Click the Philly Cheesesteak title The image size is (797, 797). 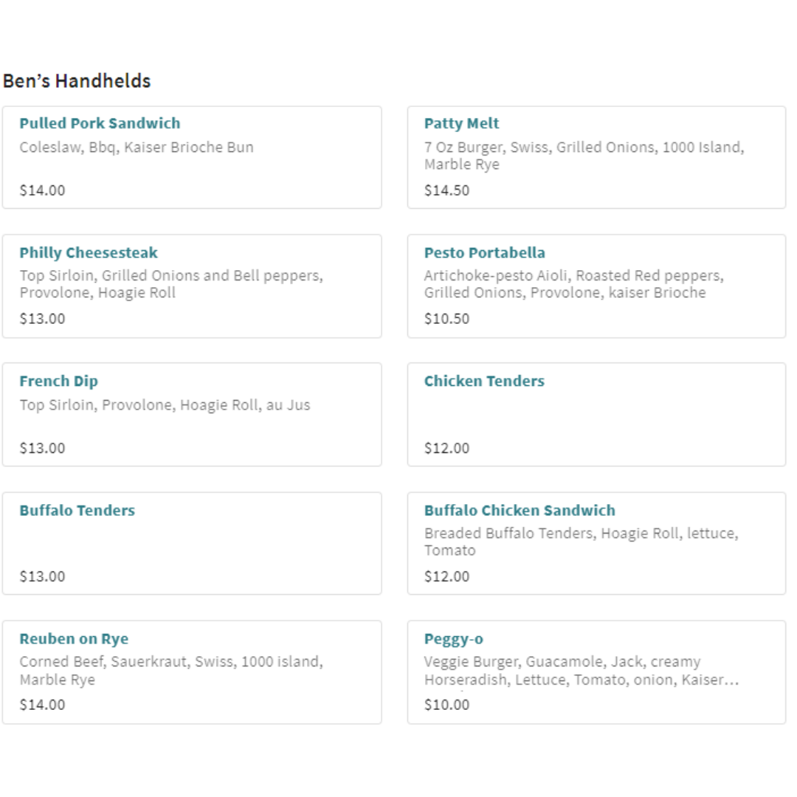(x=89, y=253)
